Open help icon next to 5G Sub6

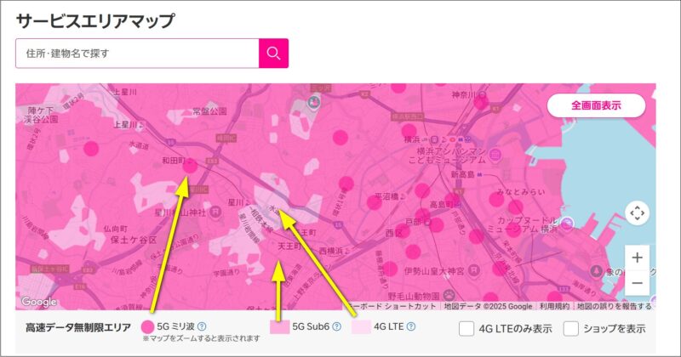[336, 326]
